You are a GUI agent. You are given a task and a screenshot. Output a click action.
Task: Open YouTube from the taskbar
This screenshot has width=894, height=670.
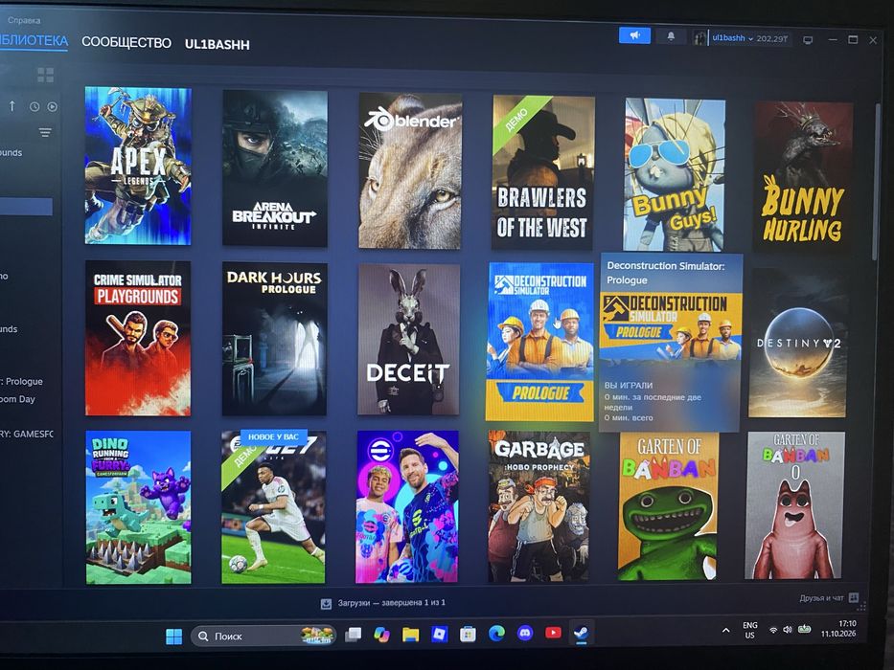click(x=553, y=633)
